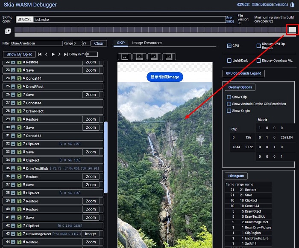Click the Clear button next to Range
This screenshot has width=299, height=248.
pos(99,43)
